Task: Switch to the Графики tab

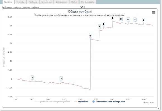Action: click(x=8, y=2)
